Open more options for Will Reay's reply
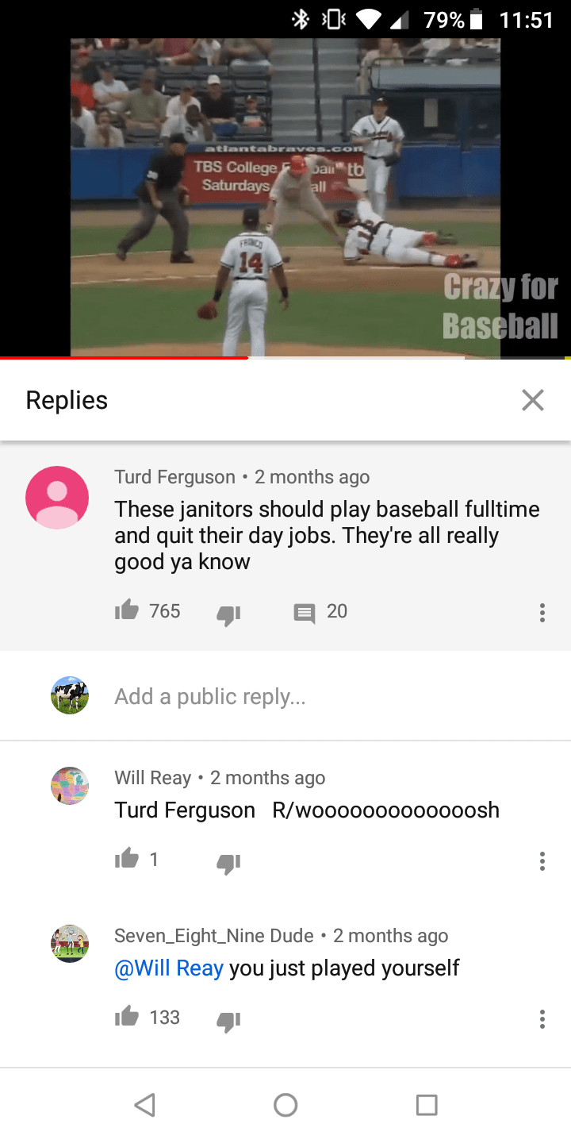The height and width of the screenshot is (1143, 571). click(x=542, y=861)
